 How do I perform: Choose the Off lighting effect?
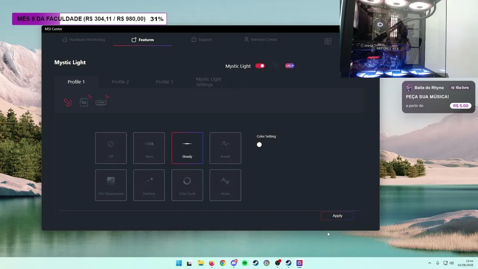click(111, 148)
